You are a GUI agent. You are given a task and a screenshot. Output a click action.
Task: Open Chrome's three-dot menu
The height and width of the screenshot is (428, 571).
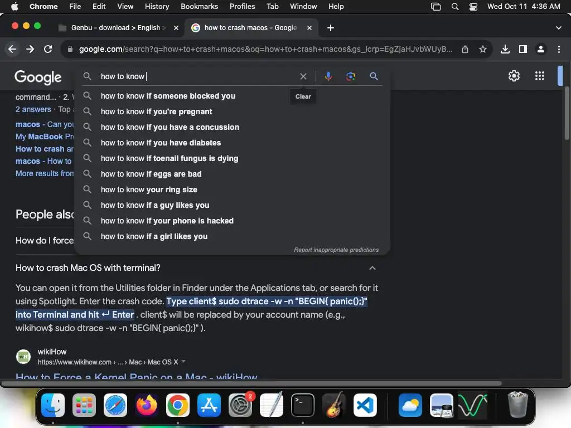tap(559, 49)
